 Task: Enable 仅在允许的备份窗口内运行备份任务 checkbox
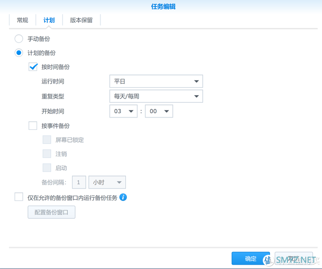coord(18,197)
